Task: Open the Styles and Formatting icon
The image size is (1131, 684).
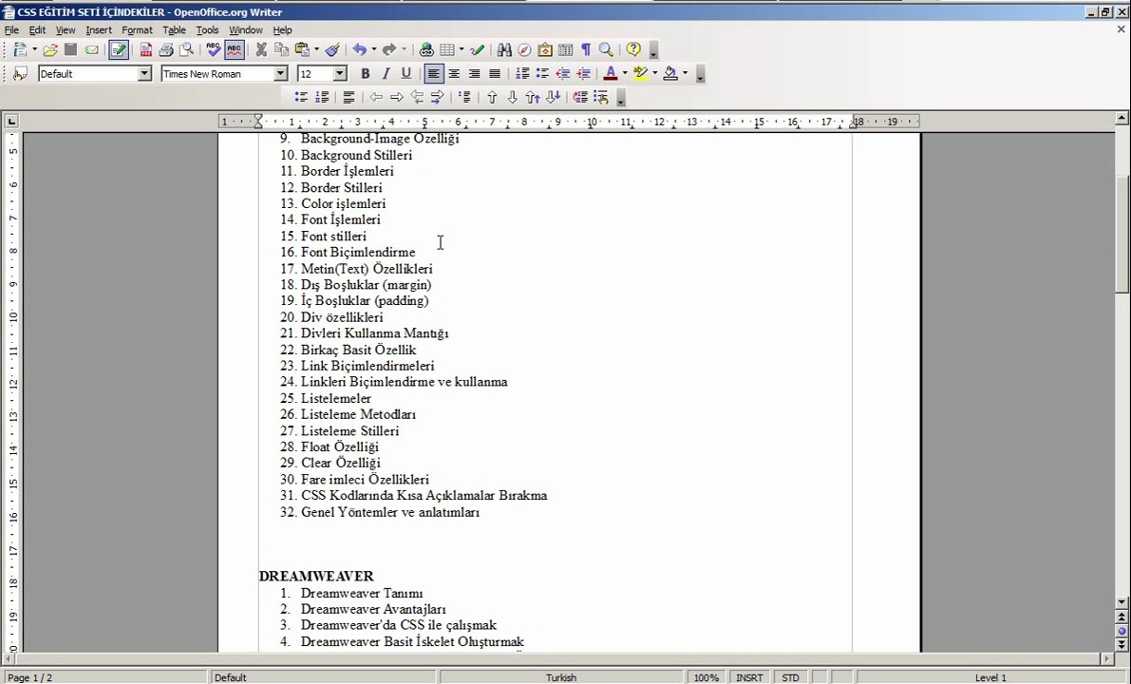Action: (x=20, y=73)
